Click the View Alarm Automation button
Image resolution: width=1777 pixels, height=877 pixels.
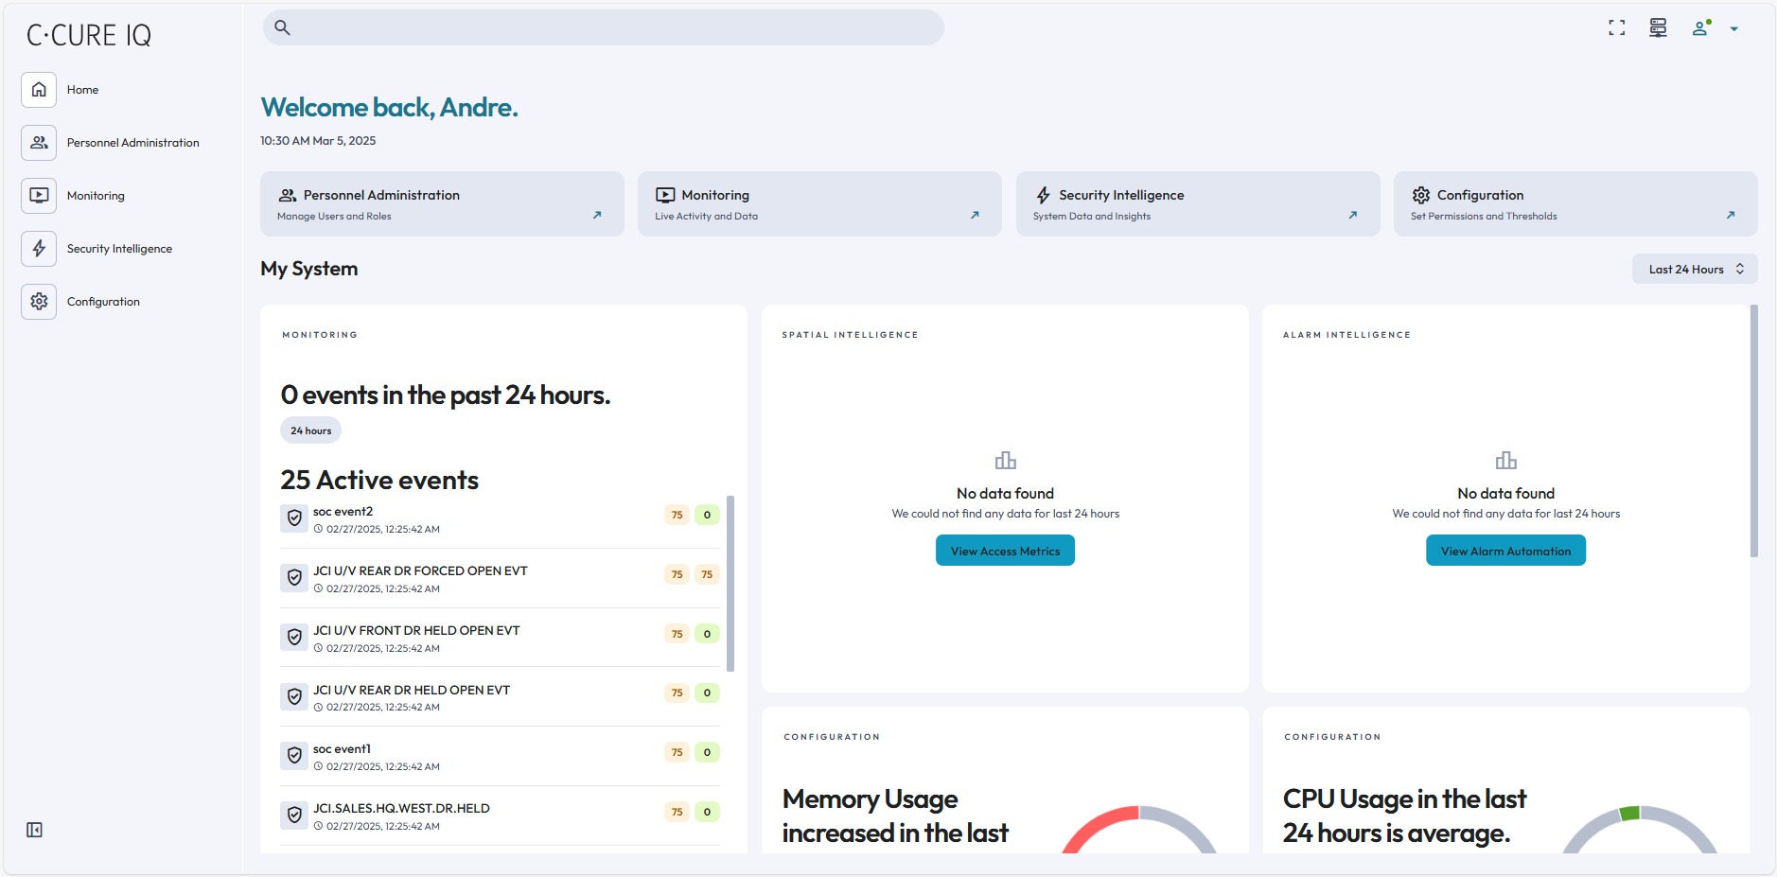tap(1504, 550)
